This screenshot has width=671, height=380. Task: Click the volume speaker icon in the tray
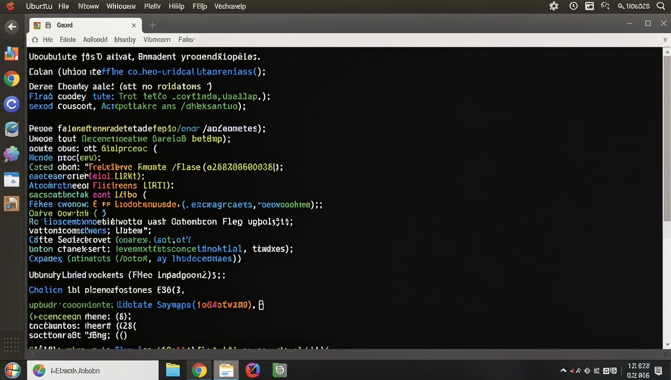[587, 371]
